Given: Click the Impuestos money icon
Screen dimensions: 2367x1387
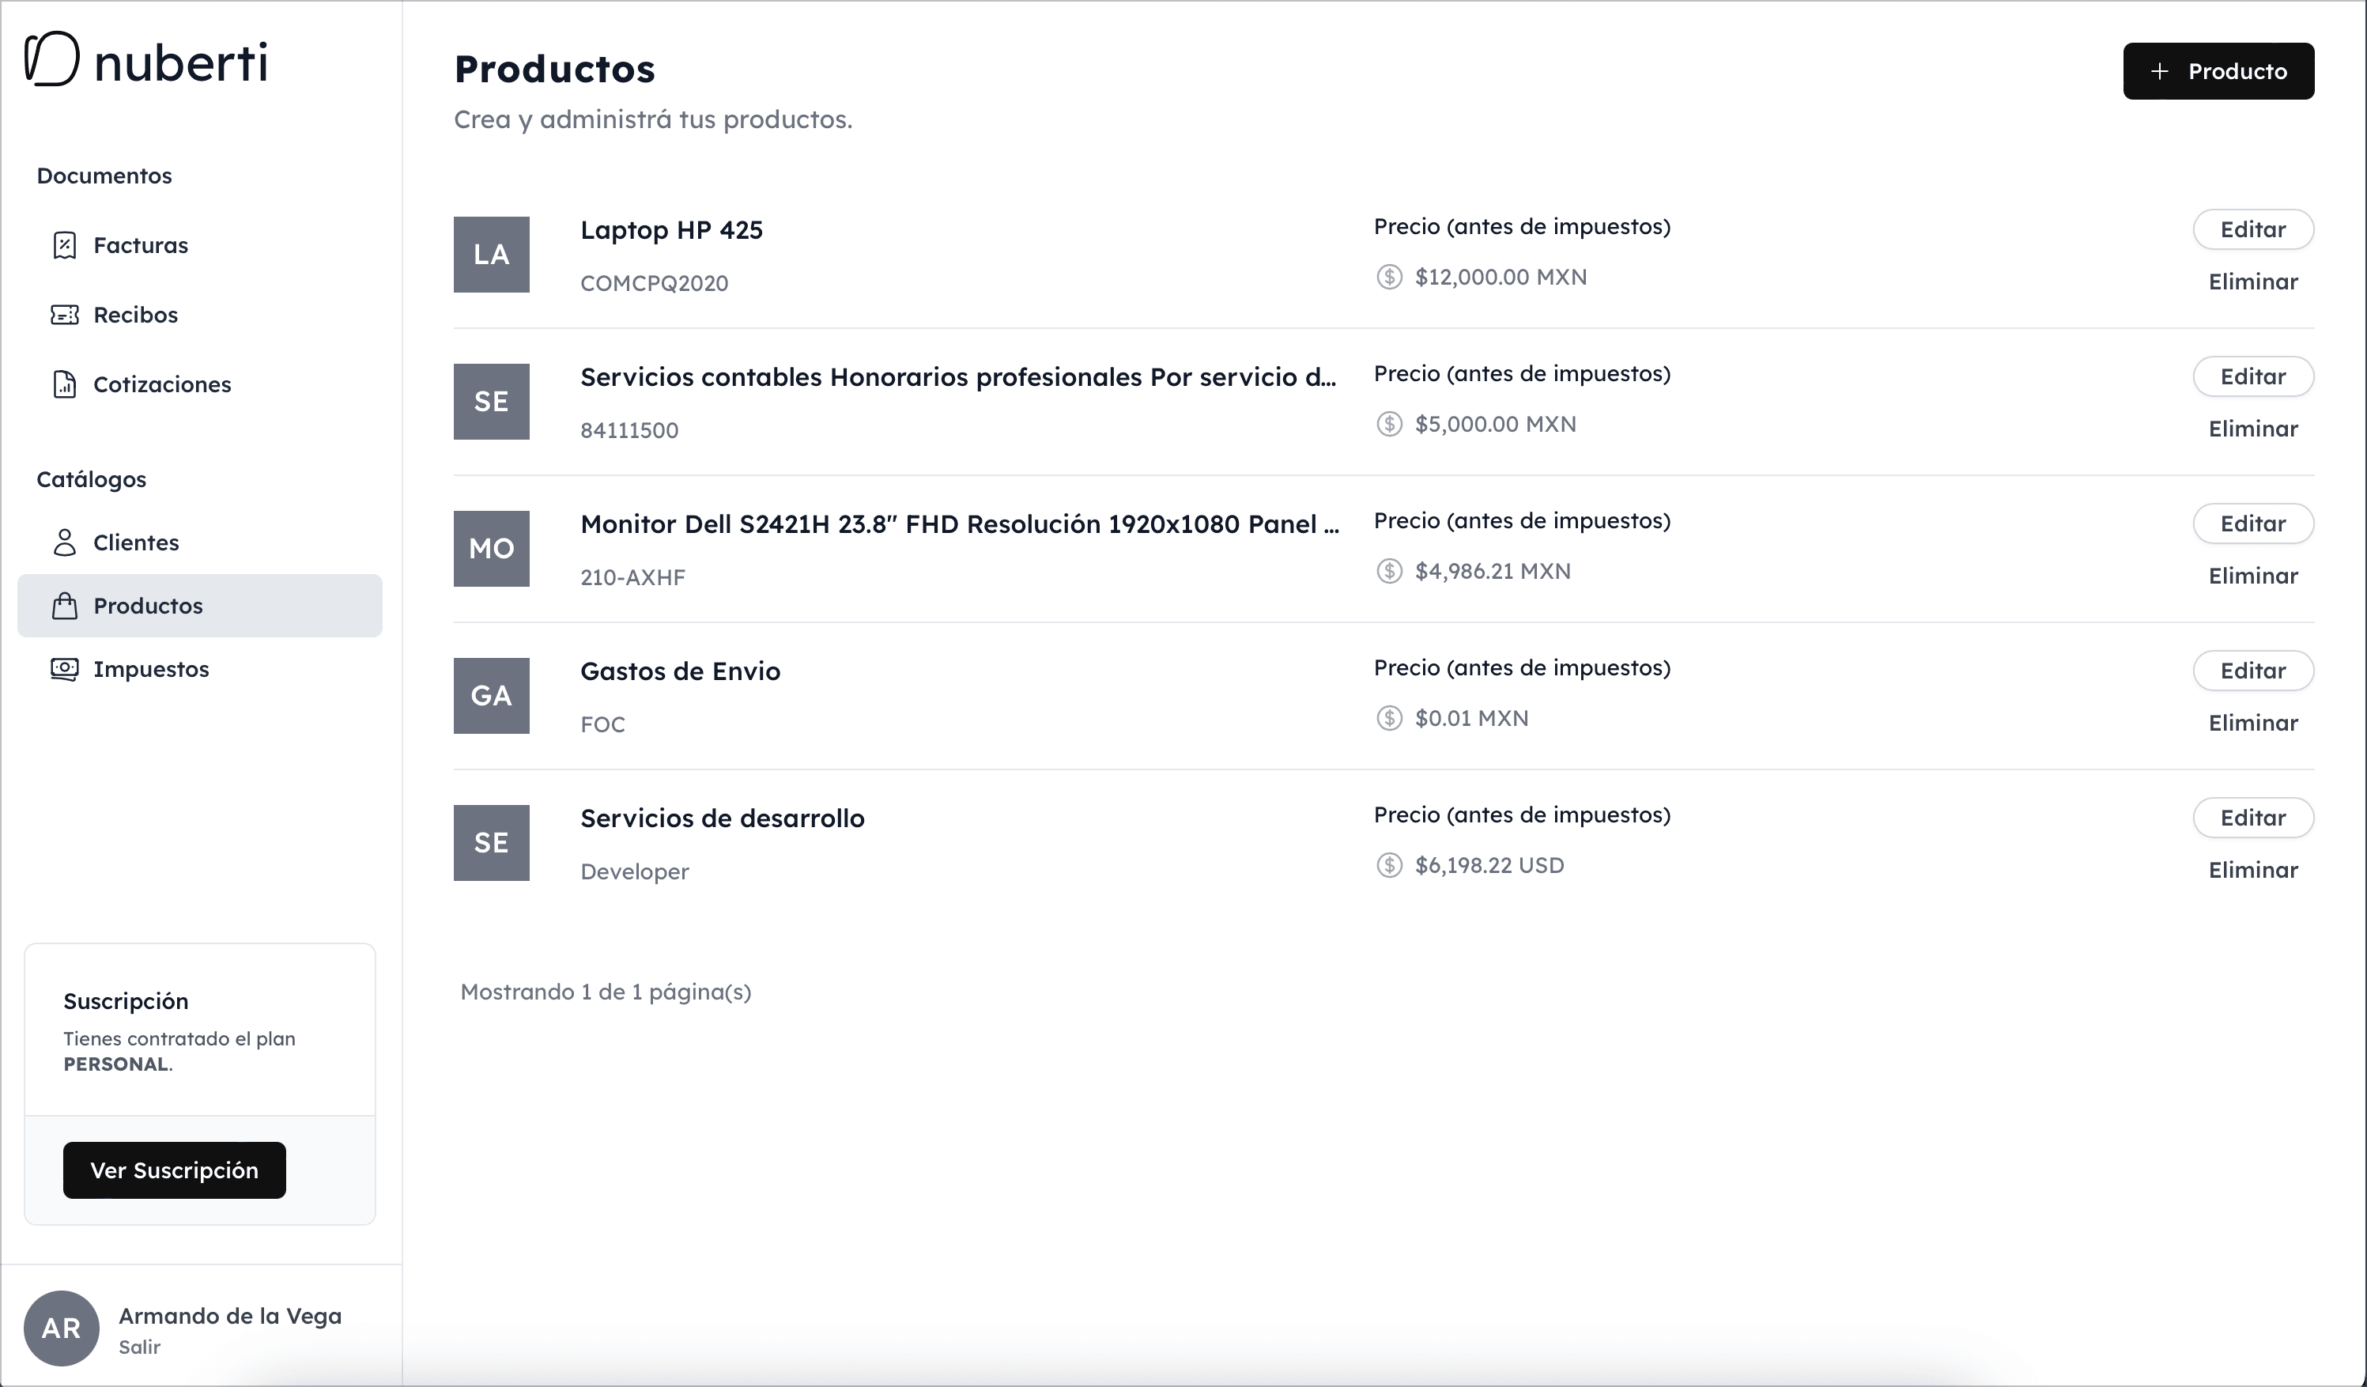Looking at the screenshot, I should 64,669.
